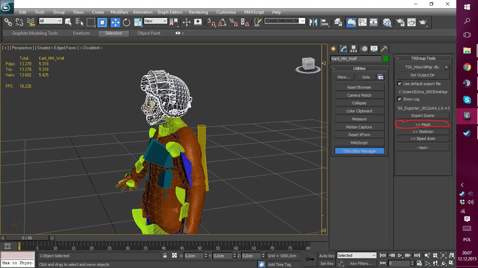Screen dimensions: 478x268
Task: Click the Karti_MH_Wolf object name field
Action: click(356, 59)
